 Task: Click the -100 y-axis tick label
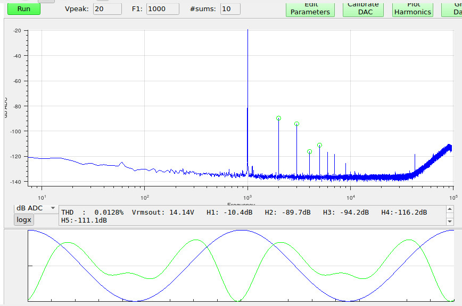coord(16,131)
